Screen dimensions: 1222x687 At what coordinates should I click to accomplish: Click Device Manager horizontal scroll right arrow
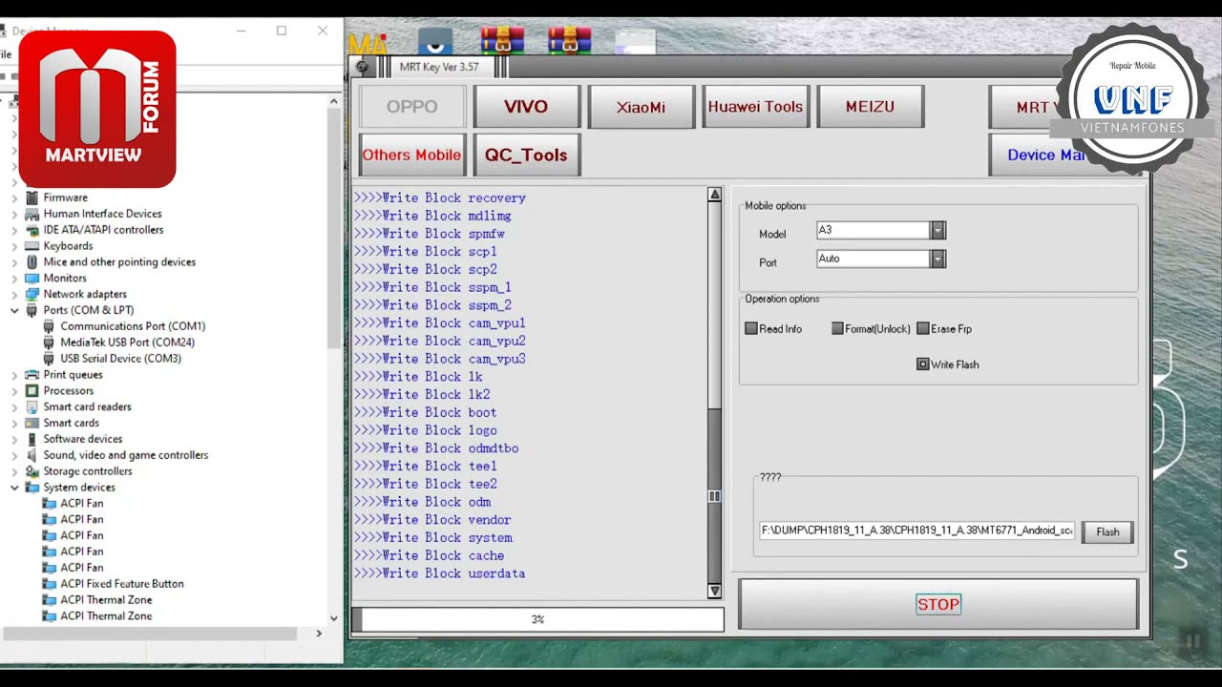(319, 633)
